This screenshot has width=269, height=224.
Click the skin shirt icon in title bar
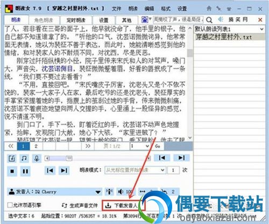(229, 9)
